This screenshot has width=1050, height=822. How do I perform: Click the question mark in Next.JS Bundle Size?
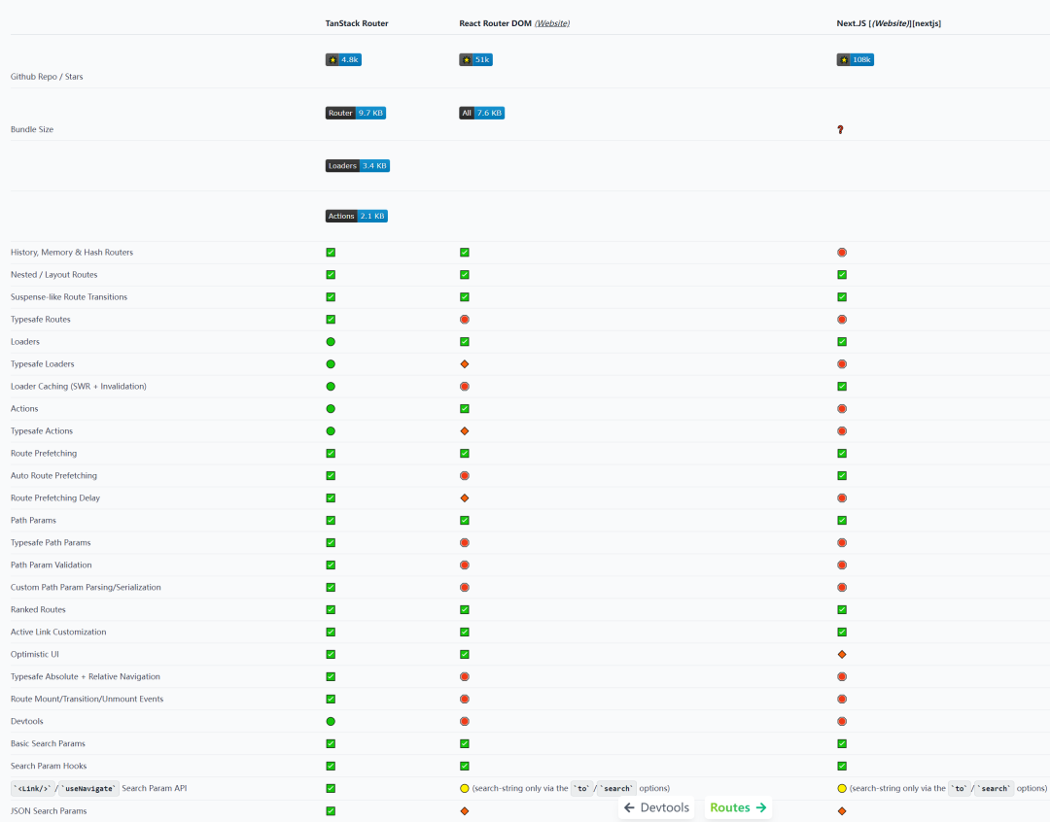tap(840, 130)
